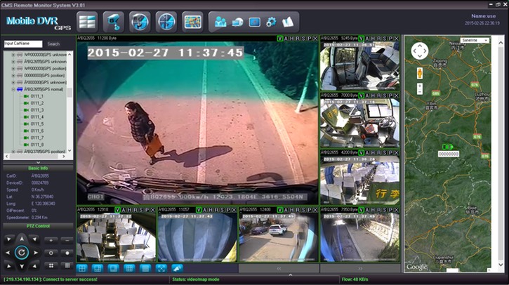Open the multi-screen grid view toolbar icon
509x285 pixels.
(x=87, y=21)
